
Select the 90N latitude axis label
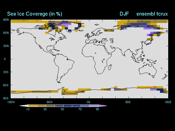click(x=6, y=20)
